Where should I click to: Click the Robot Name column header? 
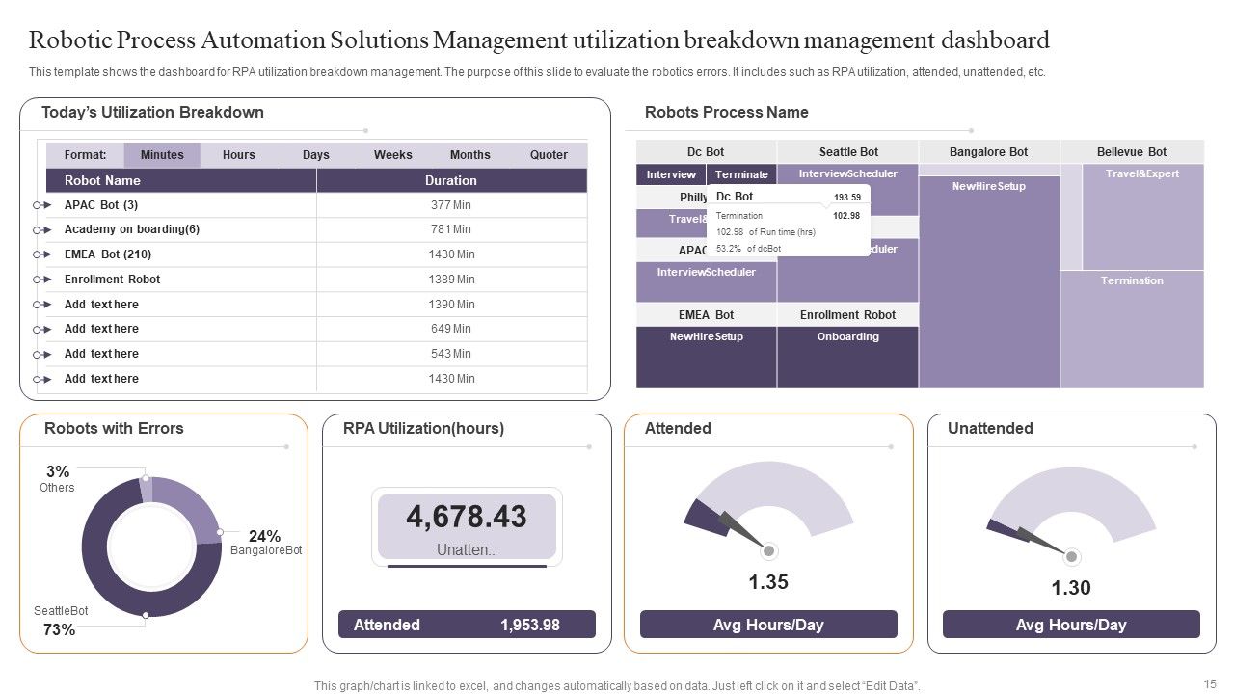[181, 180]
